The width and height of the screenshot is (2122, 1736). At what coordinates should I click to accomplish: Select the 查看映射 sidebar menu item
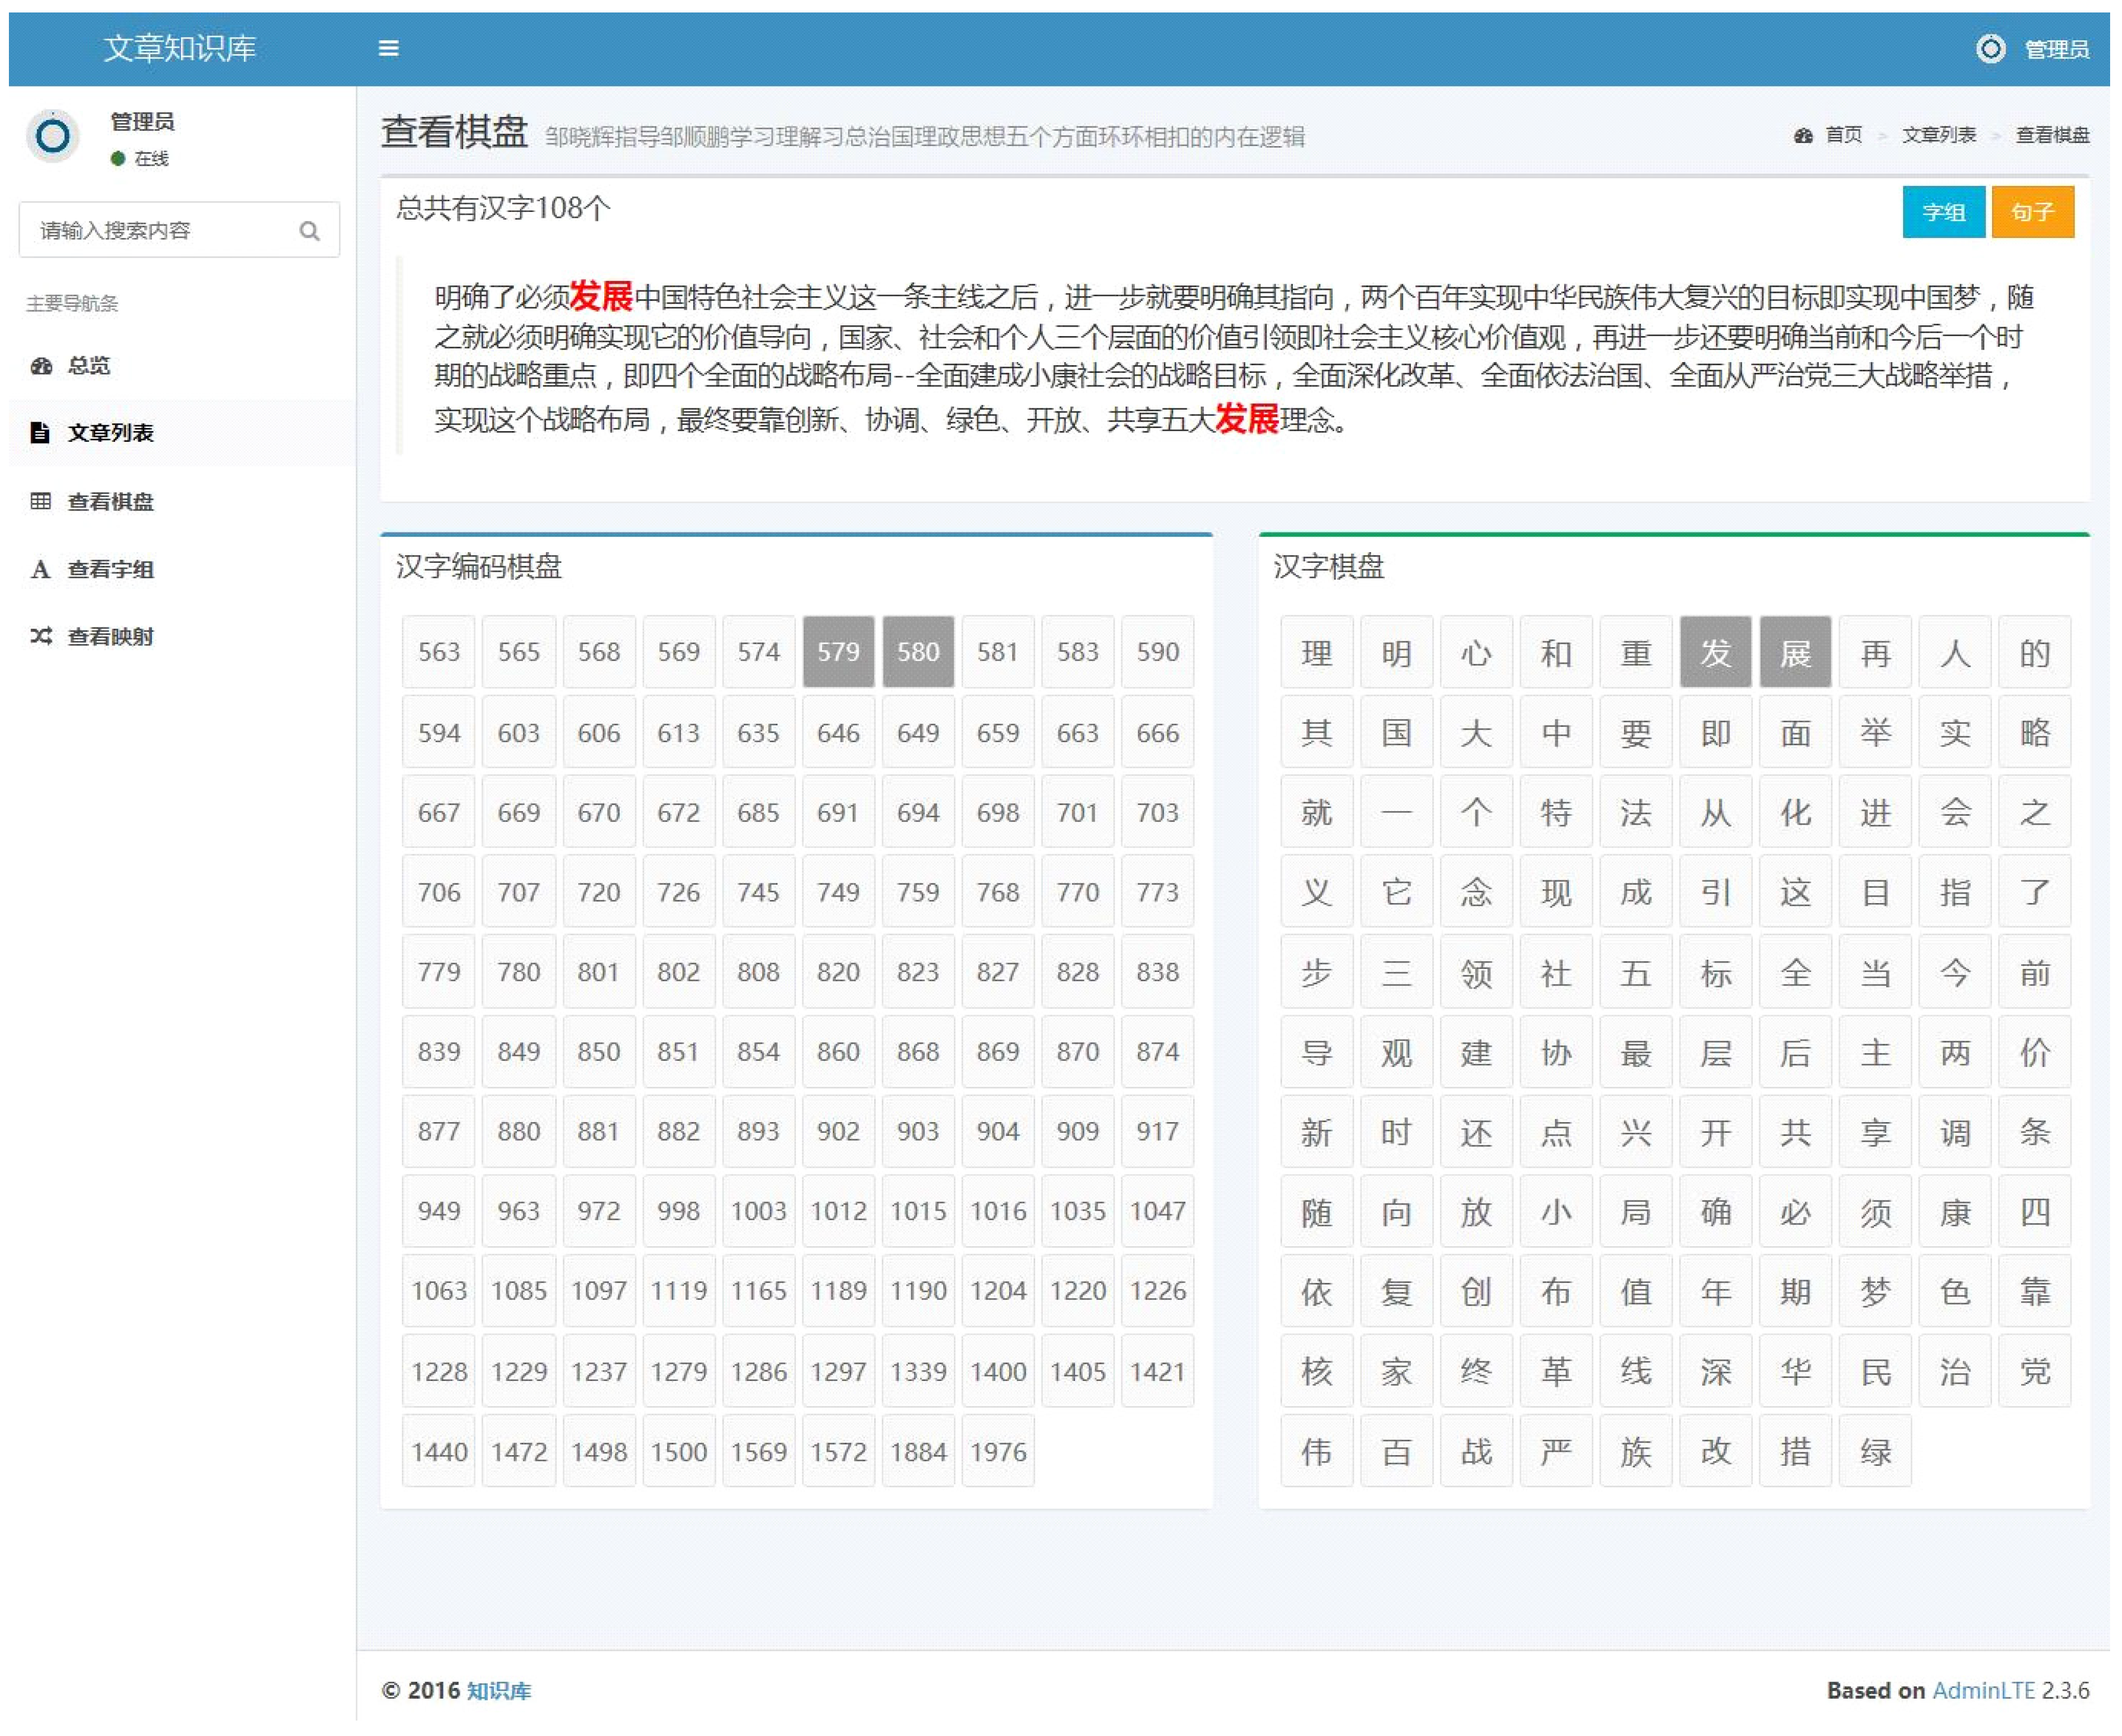click(x=110, y=637)
